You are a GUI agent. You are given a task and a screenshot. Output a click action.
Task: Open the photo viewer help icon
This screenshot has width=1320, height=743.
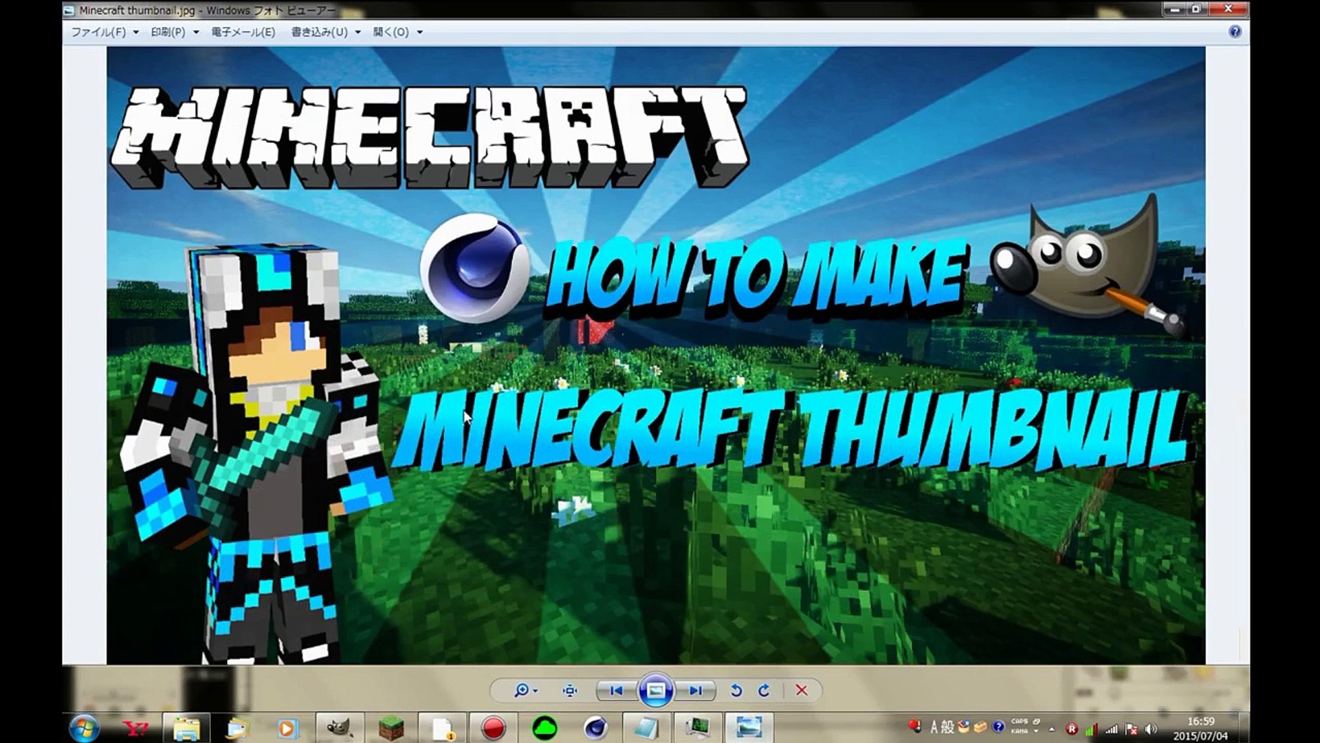(1235, 32)
